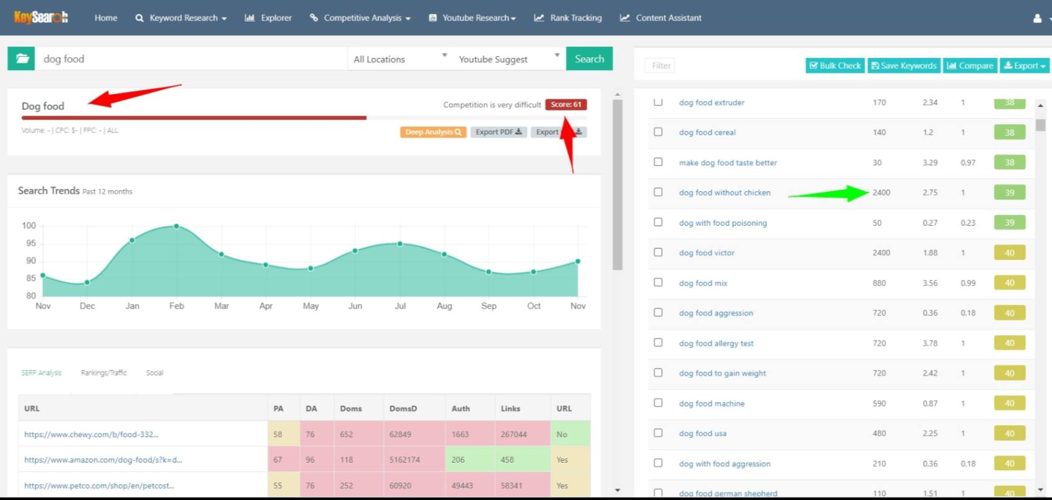The height and width of the screenshot is (500, 1052).
Task: Click the Save Keywords button
Action: (x=904, y=65)
